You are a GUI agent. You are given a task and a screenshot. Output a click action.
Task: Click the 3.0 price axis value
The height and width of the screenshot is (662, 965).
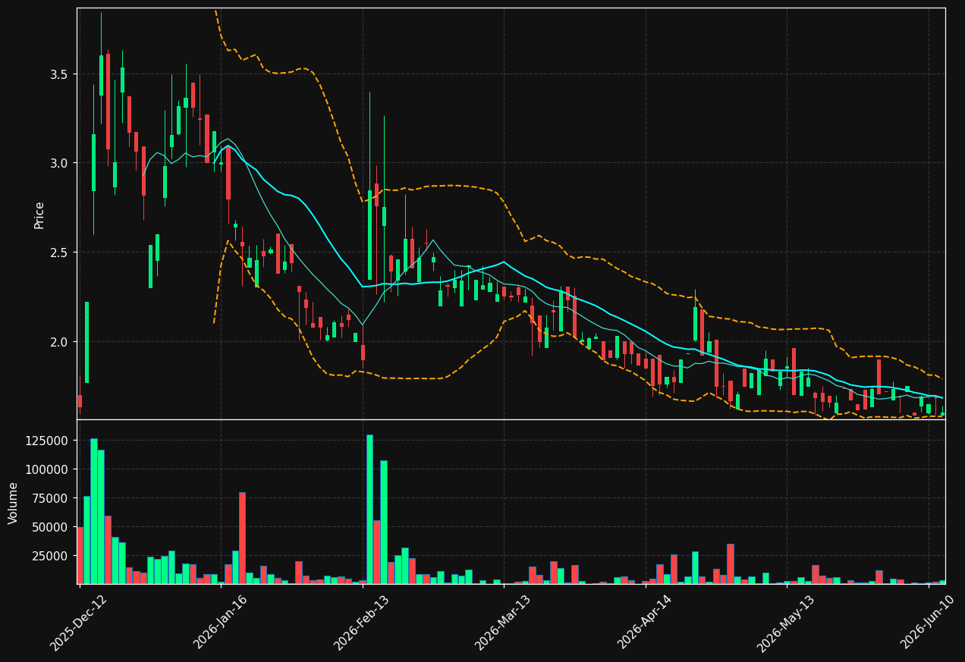[59, 163]
